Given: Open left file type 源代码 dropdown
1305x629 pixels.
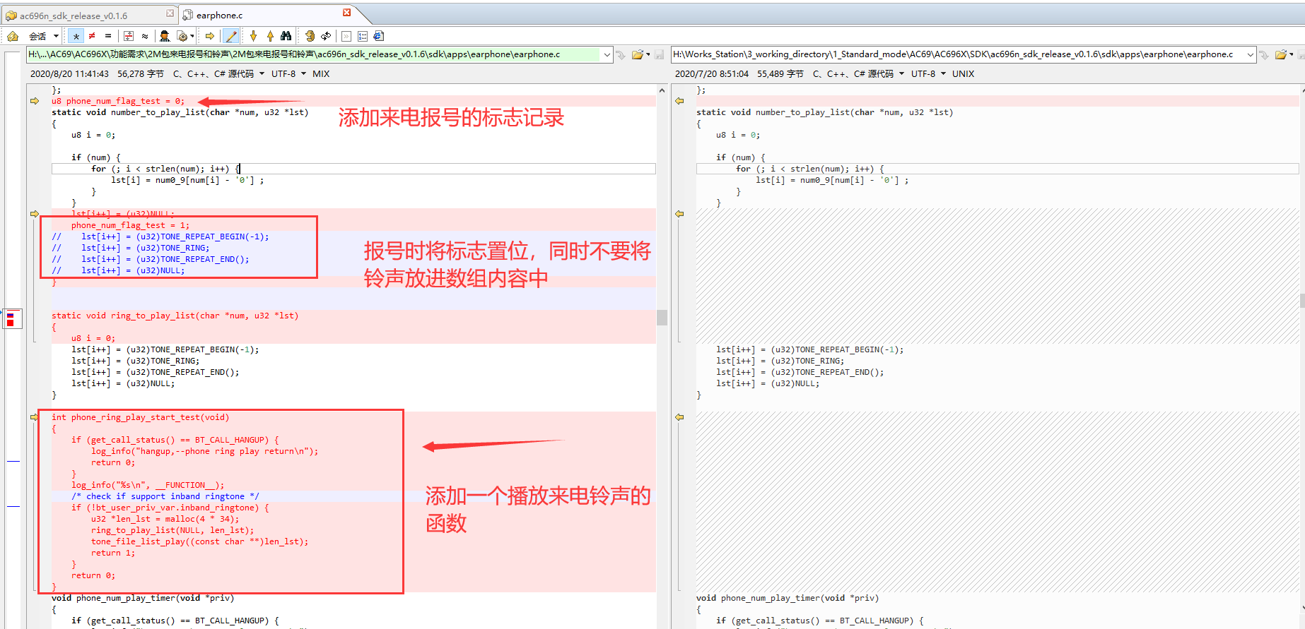Looking at the screenshot, I should (219, 74).
